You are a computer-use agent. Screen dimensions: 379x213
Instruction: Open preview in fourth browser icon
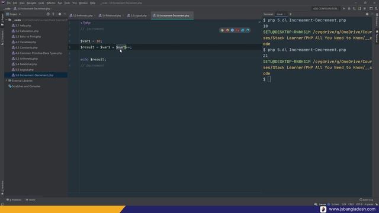pyautogui.click(x=237, y=30)
